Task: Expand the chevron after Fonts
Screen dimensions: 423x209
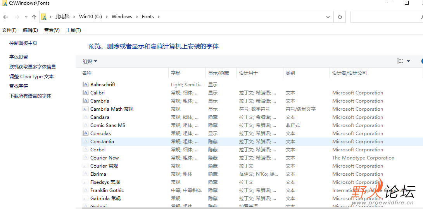Action: click(159, 17)
